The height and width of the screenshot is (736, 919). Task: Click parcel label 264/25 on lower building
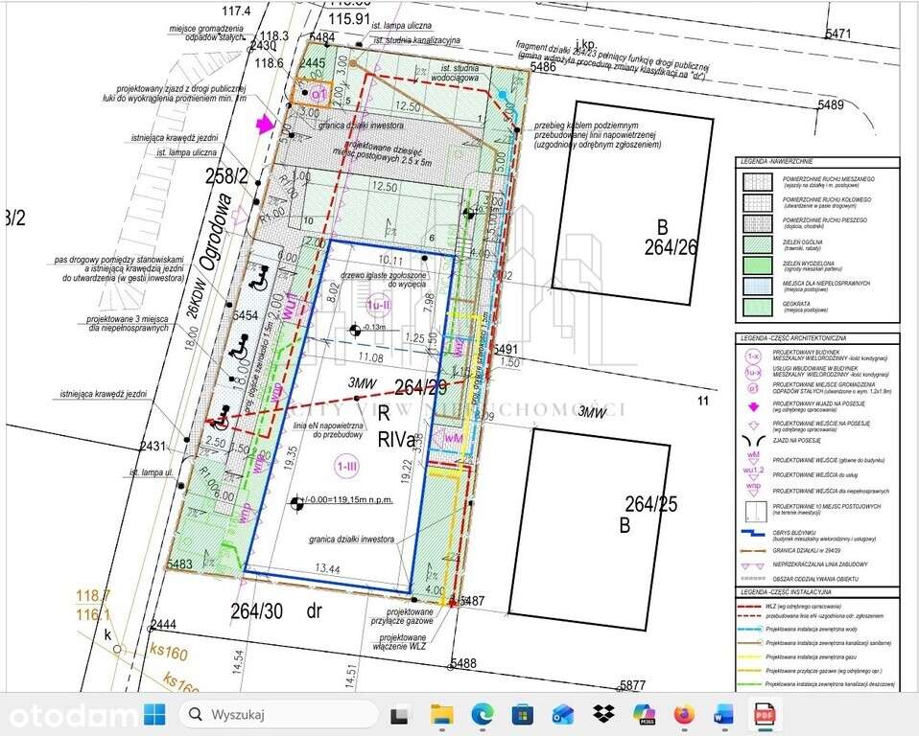(x=651, y=503)
